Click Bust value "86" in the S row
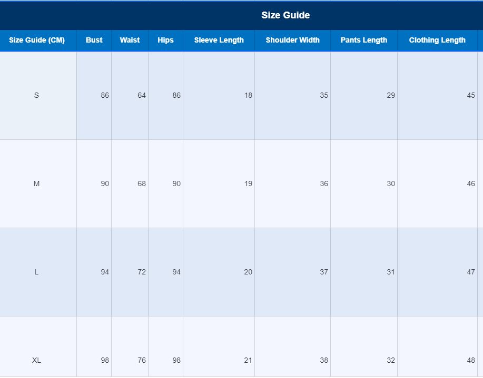The image size is (483, 378). click(105, 95)
